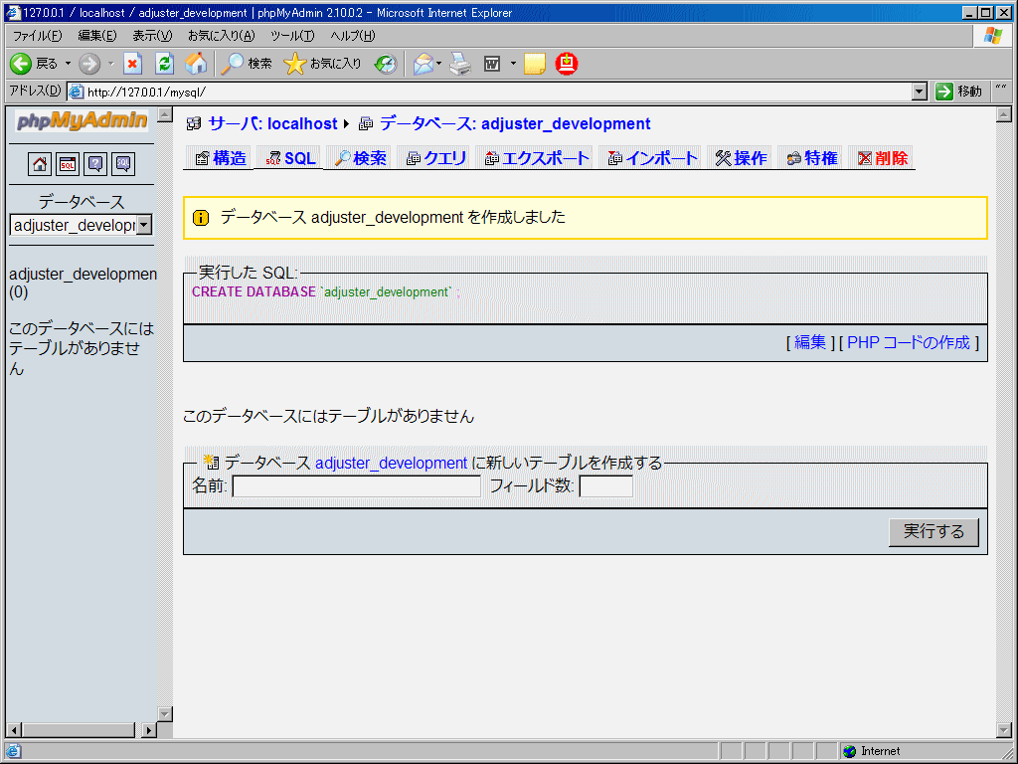The image size is (1018, 764).
Task: Open the SQL query window icon
Action: [67, 163]
